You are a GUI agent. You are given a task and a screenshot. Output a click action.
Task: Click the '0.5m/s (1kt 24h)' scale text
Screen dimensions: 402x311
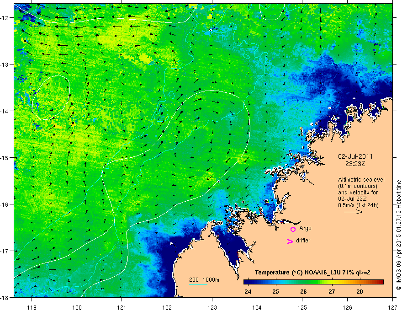[x=358, y=205]
